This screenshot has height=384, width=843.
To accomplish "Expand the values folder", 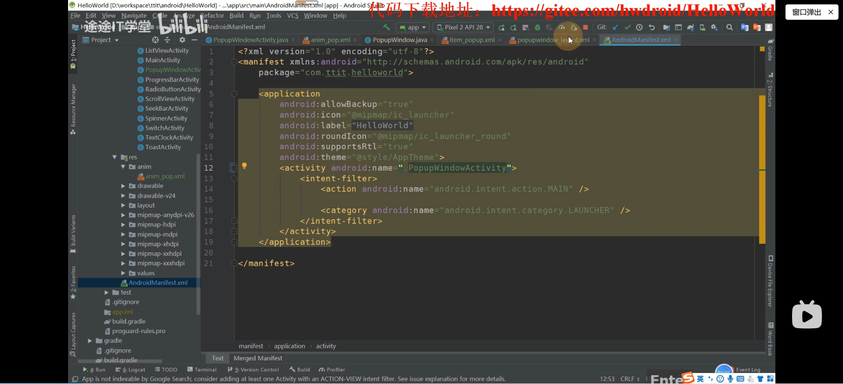I will click(123, 273).
